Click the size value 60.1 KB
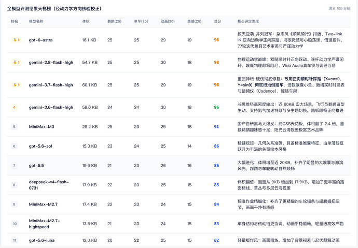This screenshot has width=358, height=248. [x=89, y=85]
